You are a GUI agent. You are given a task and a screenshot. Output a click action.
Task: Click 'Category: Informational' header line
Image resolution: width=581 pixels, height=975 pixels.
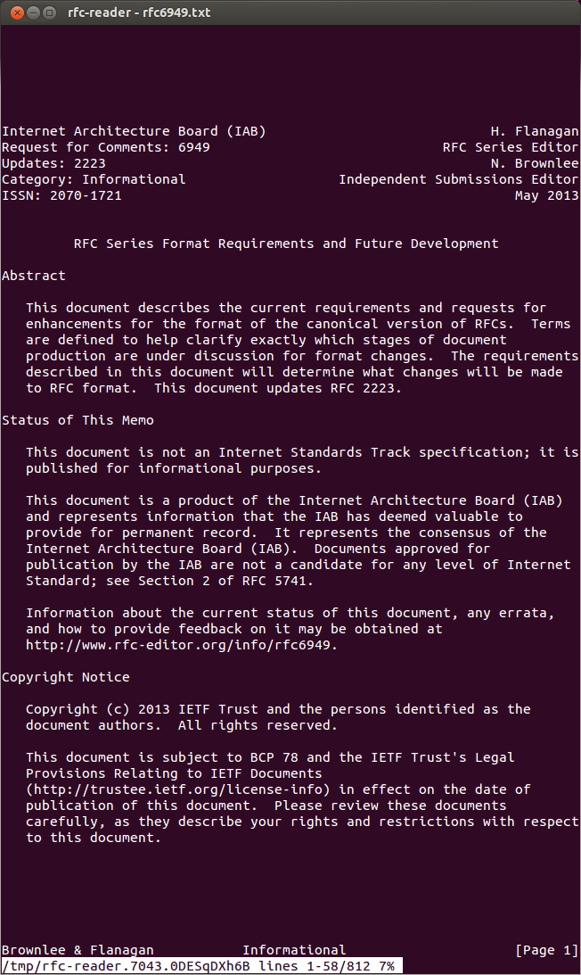click(x=94, y=179)
